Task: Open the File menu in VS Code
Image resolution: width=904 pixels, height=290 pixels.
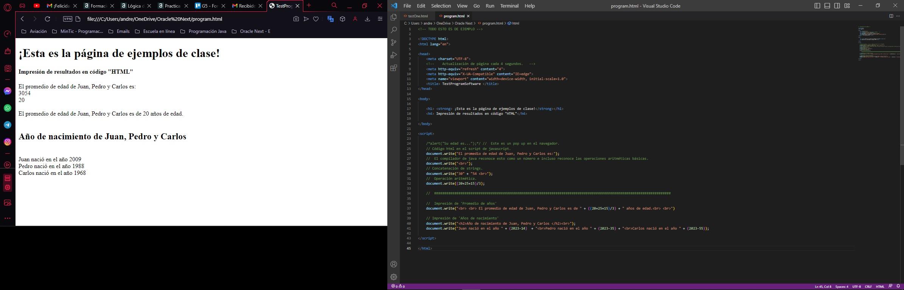Action: click(x=407, y=6)
